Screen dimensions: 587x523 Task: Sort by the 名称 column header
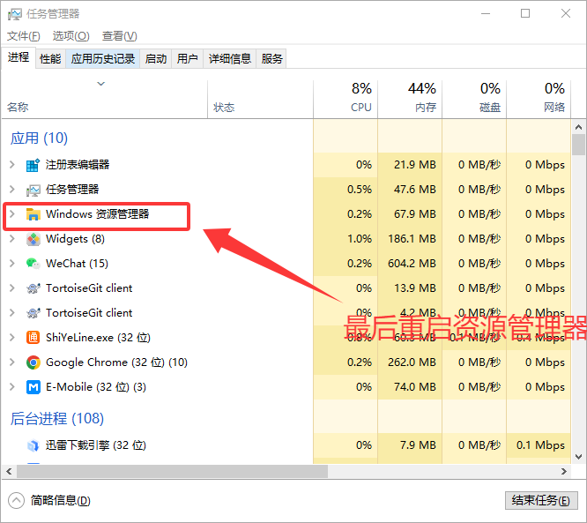(x=105, y=99)
